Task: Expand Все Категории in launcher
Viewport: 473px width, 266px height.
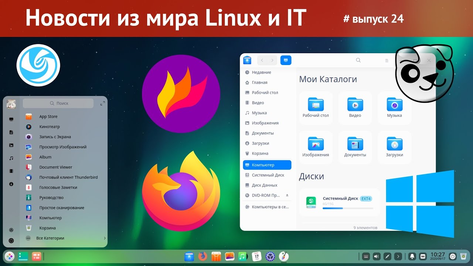Action: (65, 238)
